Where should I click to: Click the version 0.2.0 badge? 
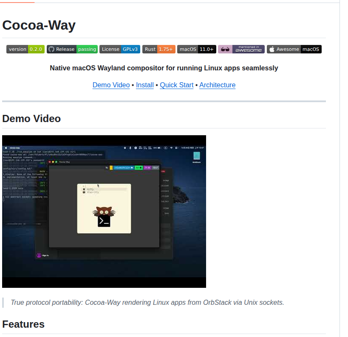(x=25, y=49)
